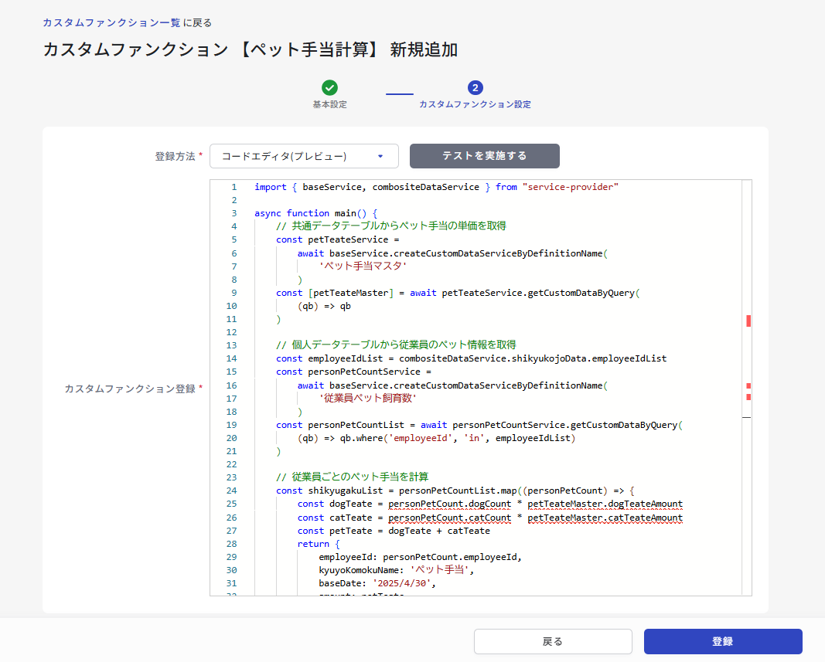Viewport: 825px width, 662px height.
Task: Click the comment 従業員ごとのペット手当を計算
Action: [x=352, y=477]
